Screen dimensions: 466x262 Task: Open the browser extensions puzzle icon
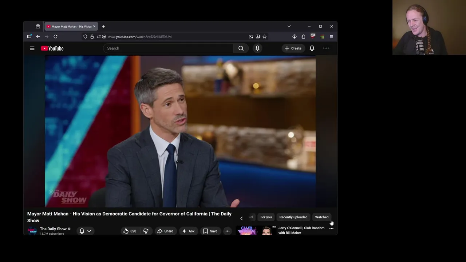coord(303,37)
